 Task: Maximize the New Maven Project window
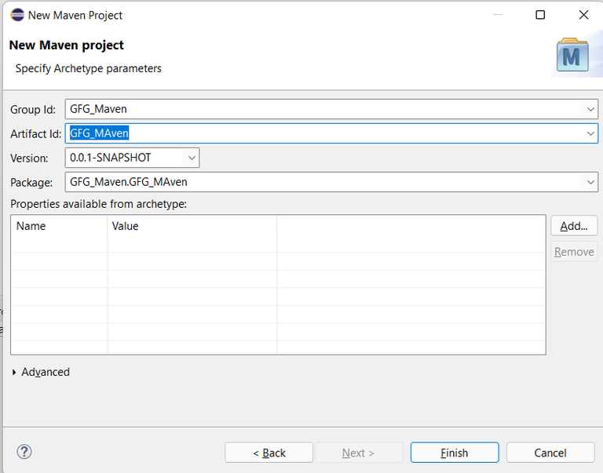tap(540, 15)
